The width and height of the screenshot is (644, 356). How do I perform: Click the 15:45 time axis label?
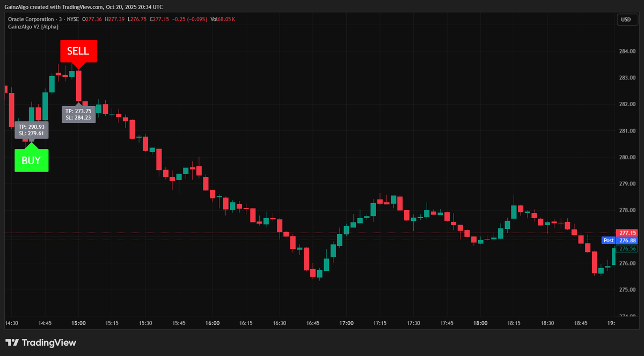point(179,323)
